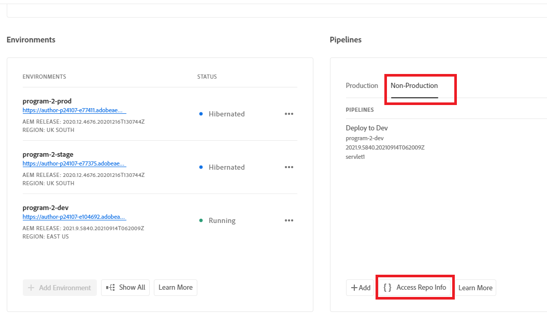Click the Access Repo Info button
This screenshot has width=547, height=313.
pos(415,288)
